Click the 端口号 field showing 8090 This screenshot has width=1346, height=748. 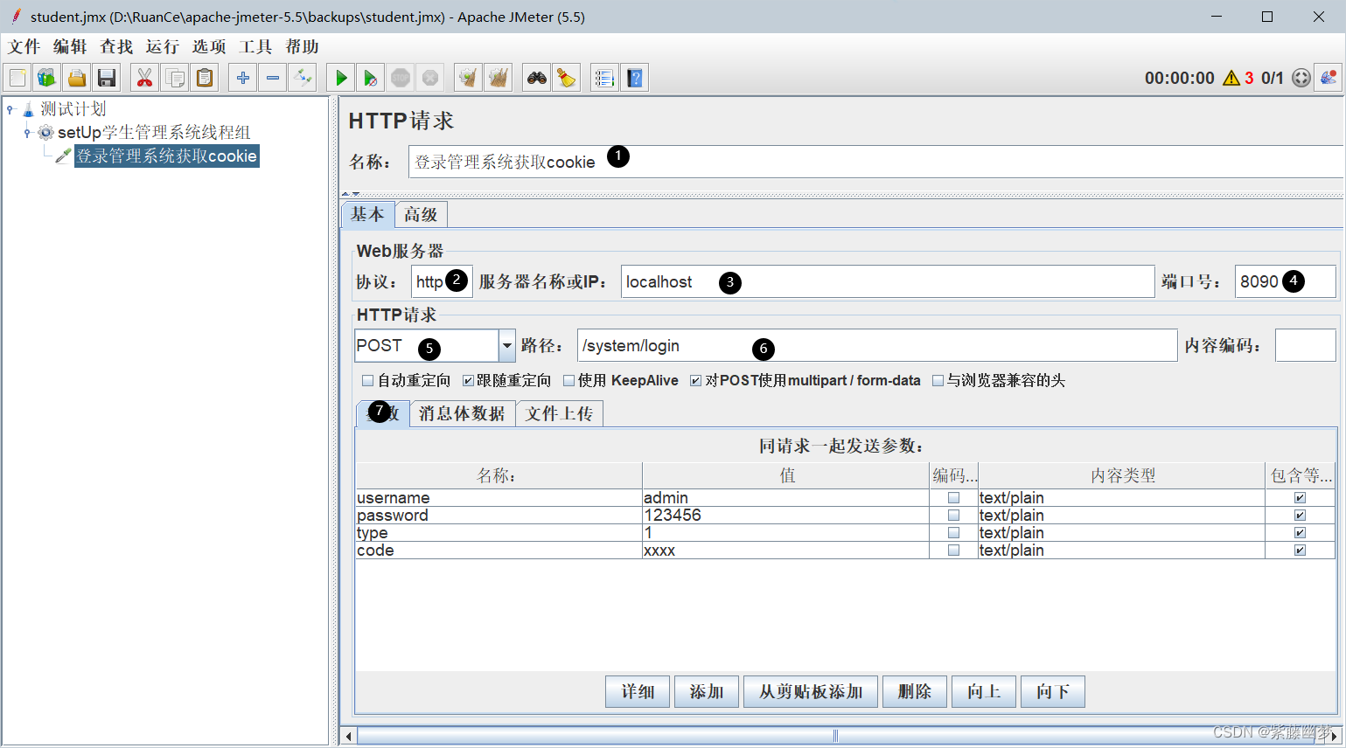pyautogui.click(x=1285, y=281)
